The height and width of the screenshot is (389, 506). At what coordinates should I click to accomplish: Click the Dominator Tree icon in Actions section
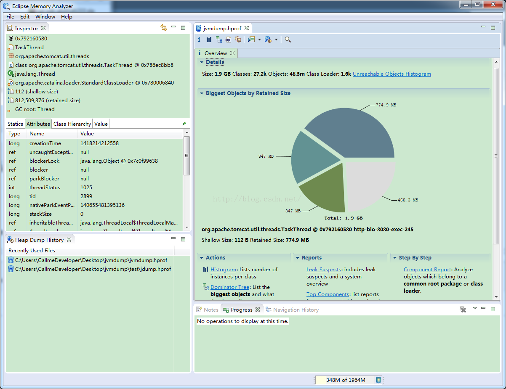(206, 287)
